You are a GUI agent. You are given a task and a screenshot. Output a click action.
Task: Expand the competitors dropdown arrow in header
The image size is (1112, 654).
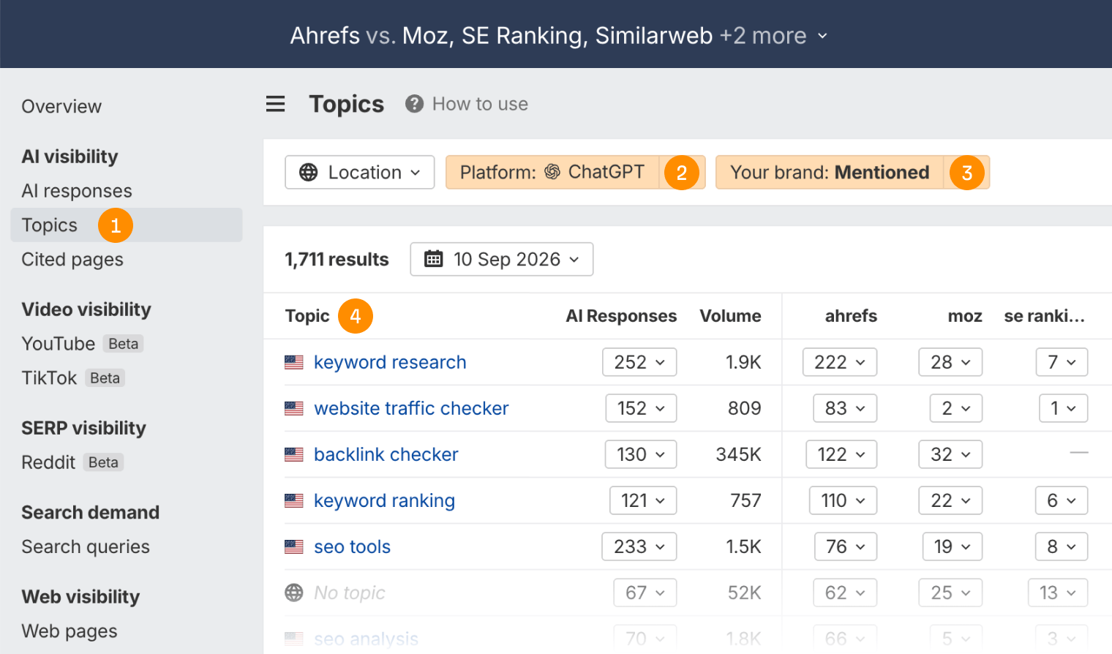822,36
